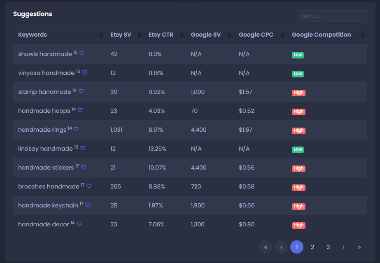Viewport: 380px width, 263px height.
Task: Click High competition badge for handmade decor
Action: tap(298, 225)
